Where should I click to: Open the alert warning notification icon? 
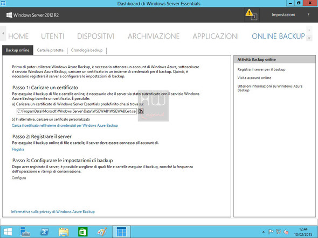(251, 15)
